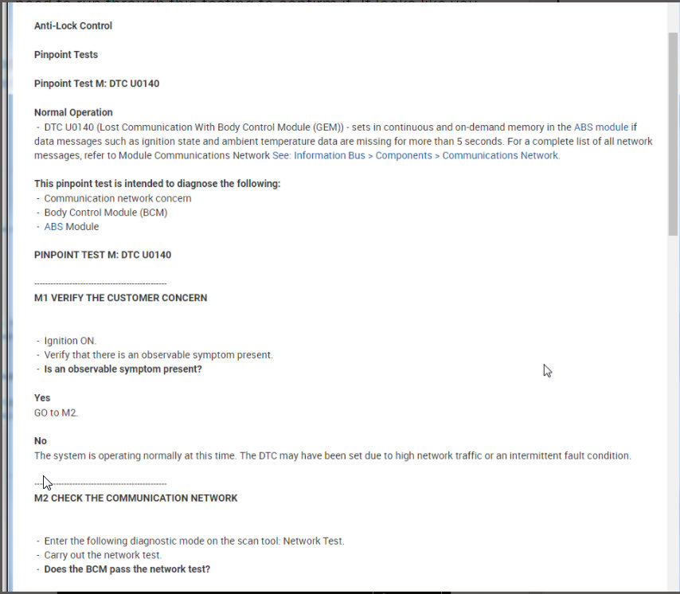
Task: Follow the 'See: Information Bus' link
Action: tap(319, 155)
